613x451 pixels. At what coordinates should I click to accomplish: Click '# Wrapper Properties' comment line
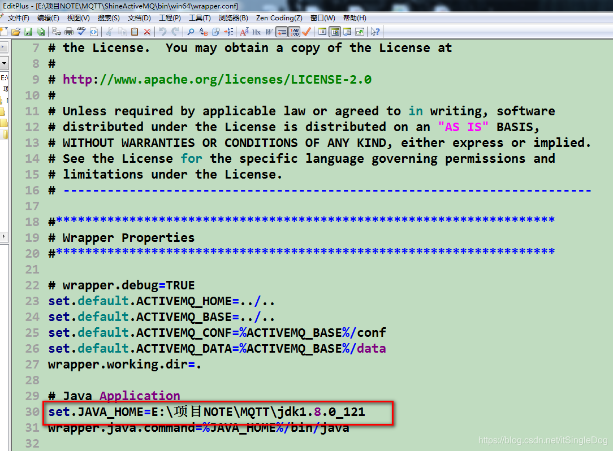click(121, 237)
